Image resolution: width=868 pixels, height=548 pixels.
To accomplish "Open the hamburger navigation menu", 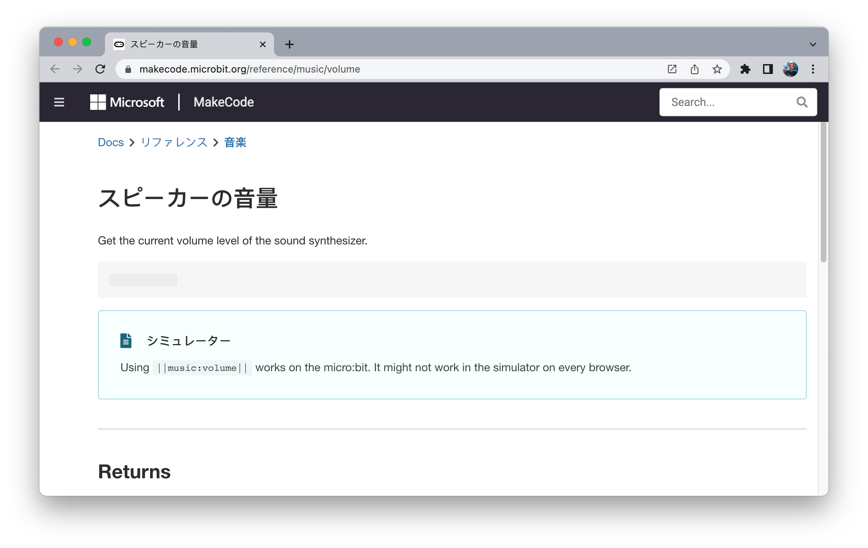I will (x=59, y=102).
